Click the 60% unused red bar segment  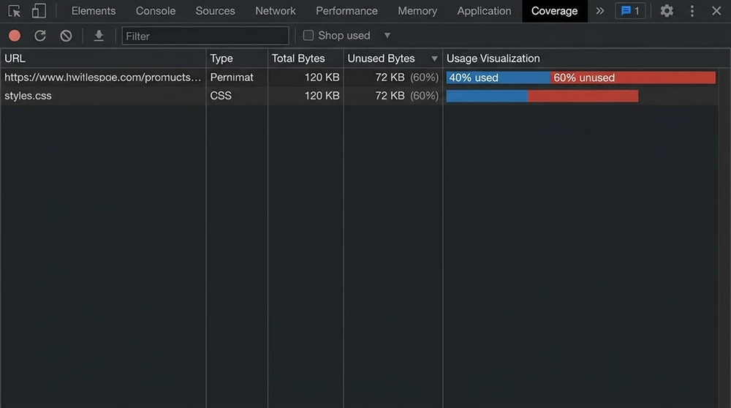pyautogui.click(x=632, y=78)
